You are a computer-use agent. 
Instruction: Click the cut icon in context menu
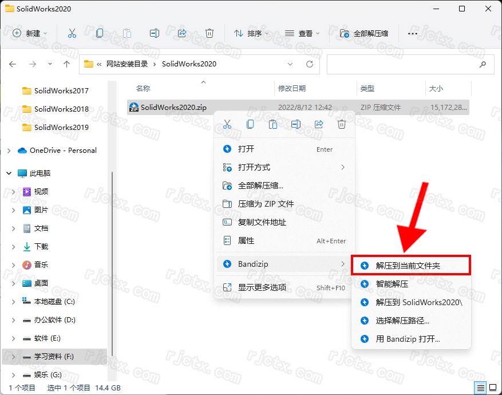pos(227,124)
